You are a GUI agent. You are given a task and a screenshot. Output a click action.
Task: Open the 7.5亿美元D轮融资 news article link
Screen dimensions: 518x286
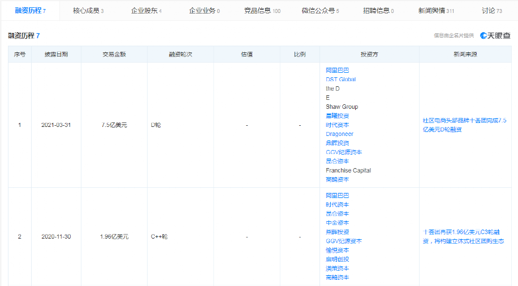coord(464,125)
